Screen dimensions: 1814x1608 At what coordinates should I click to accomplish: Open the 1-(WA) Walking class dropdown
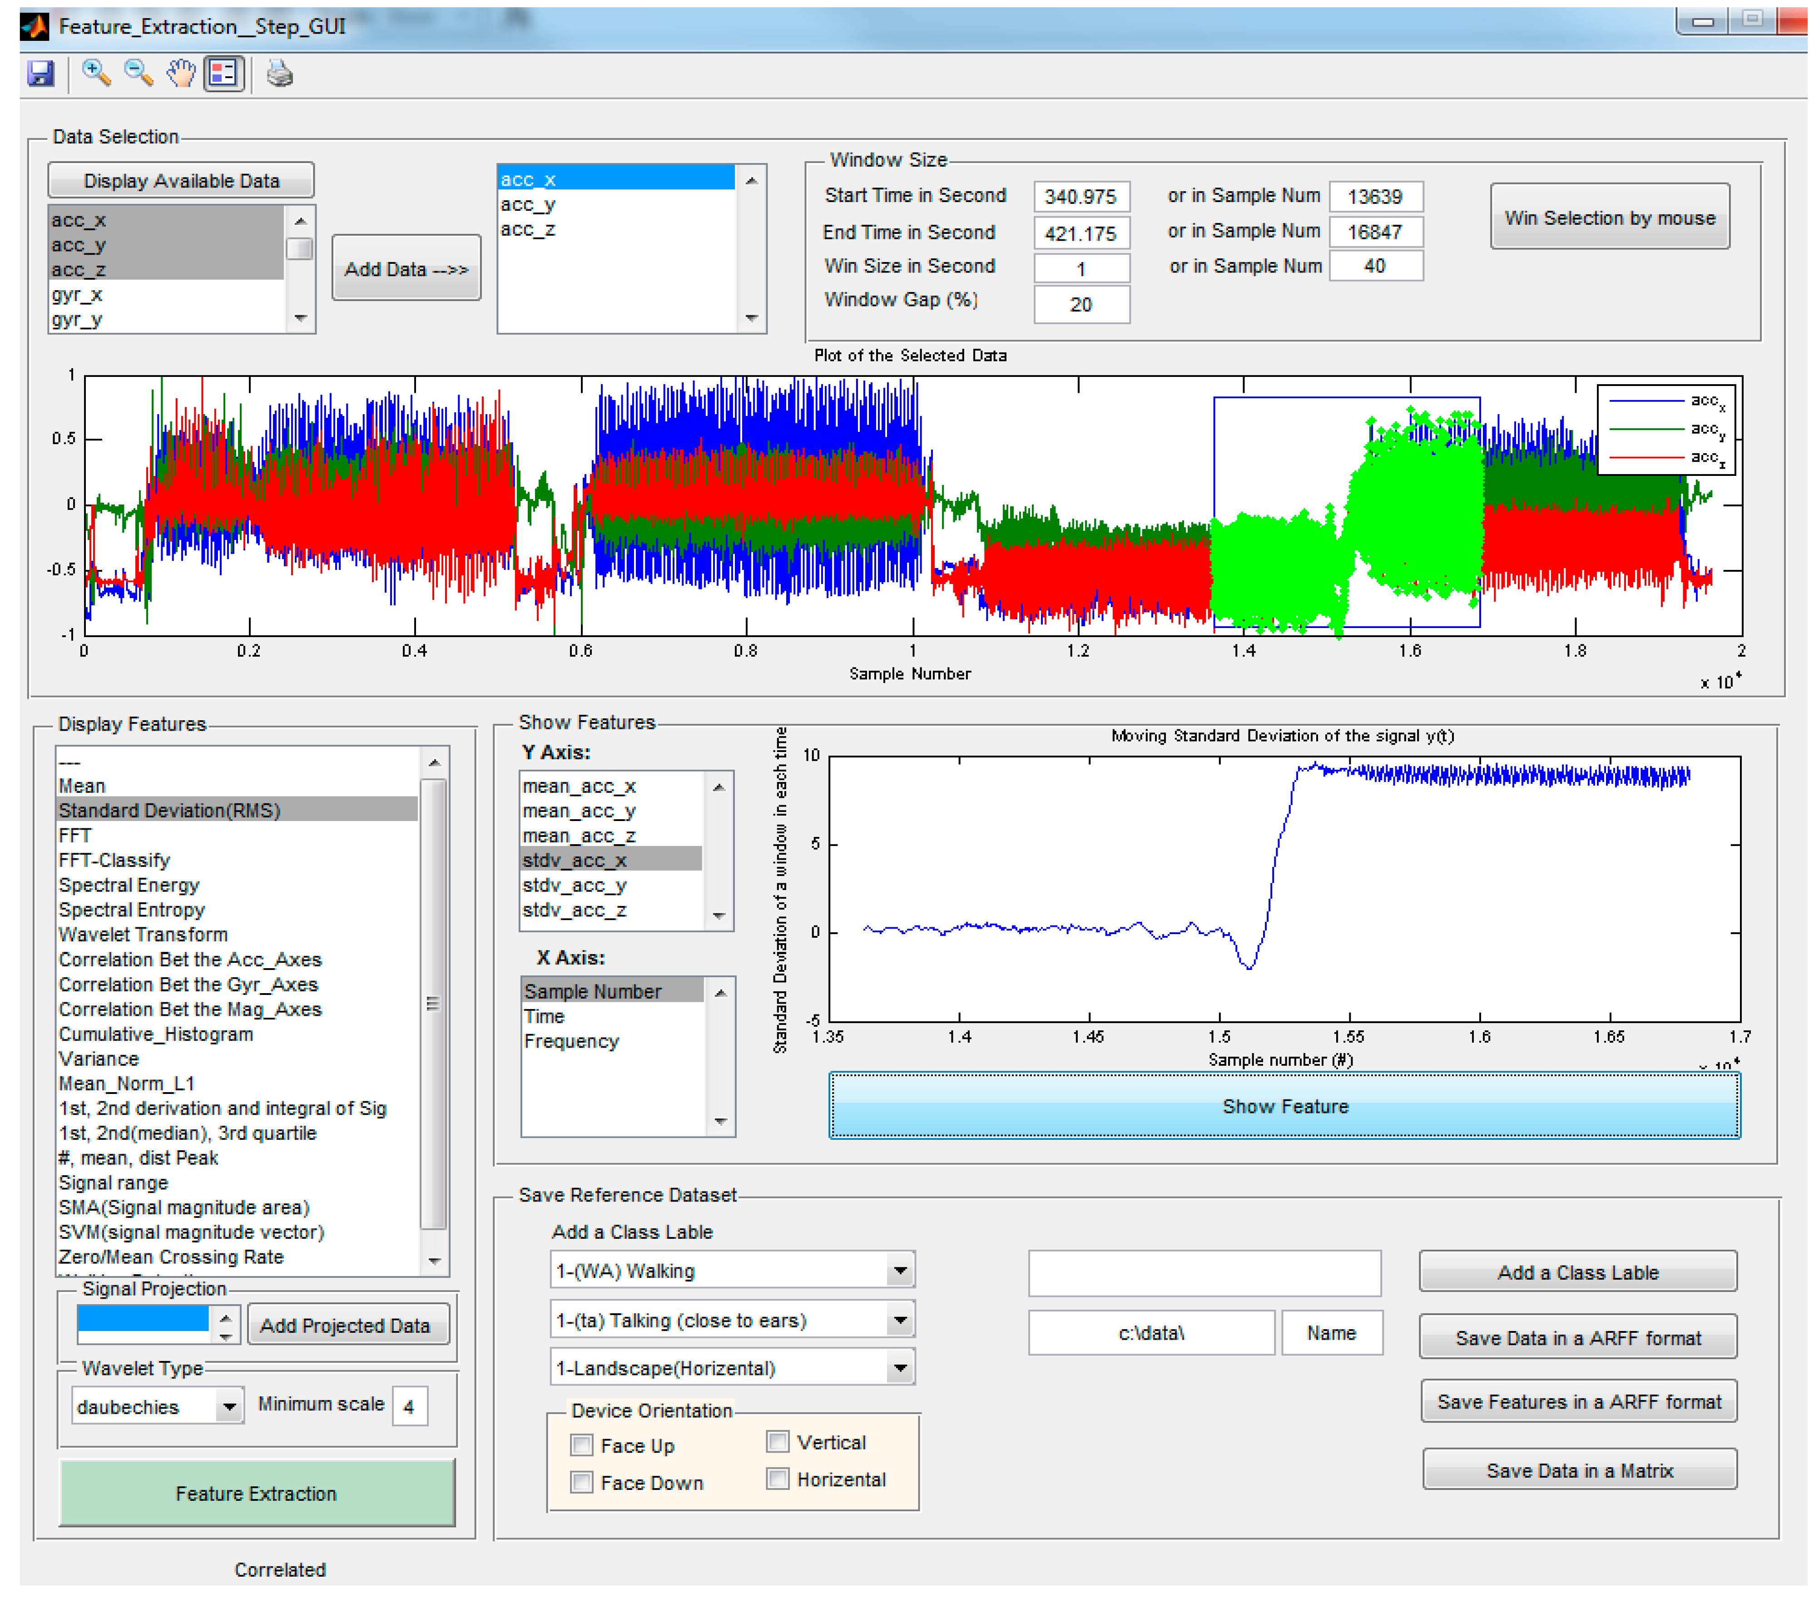point(900,1271)
